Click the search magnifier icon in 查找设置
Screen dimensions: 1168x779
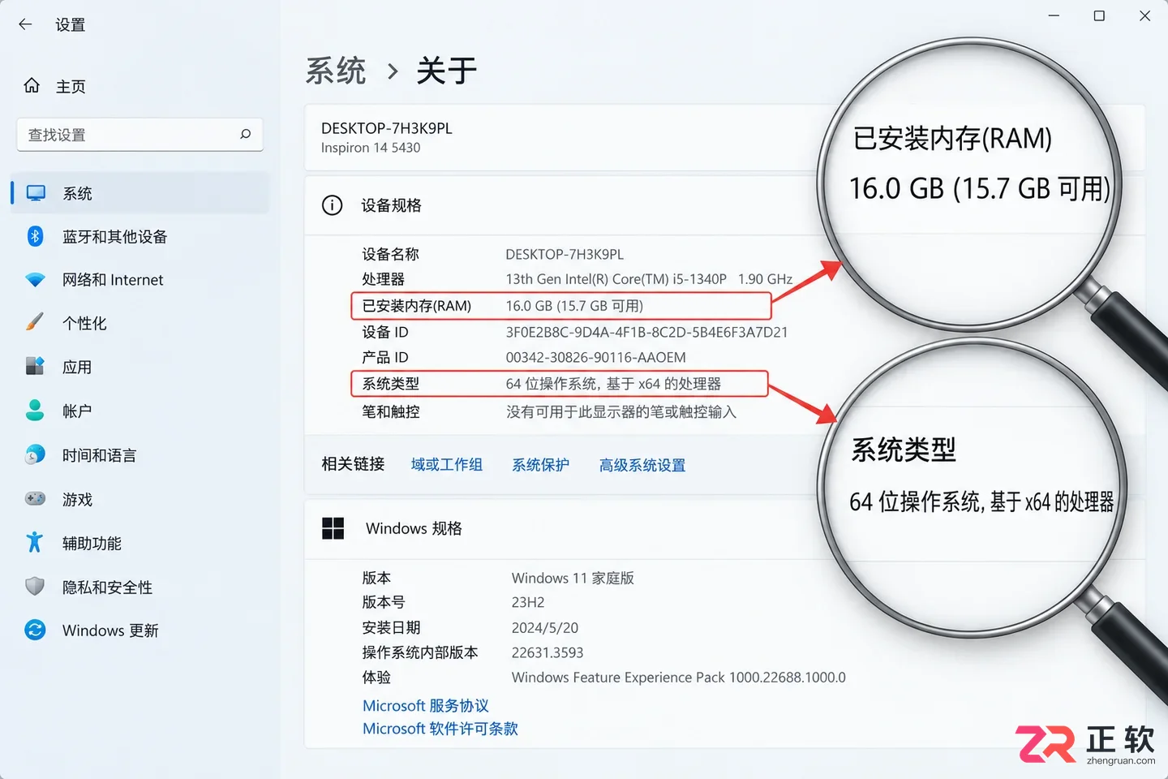click(x=245, y=134)
